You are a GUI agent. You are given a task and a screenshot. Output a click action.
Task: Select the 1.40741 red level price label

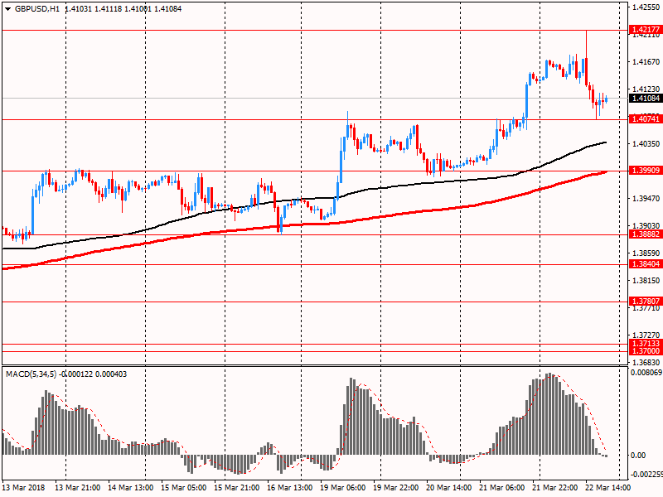point(646,119)
